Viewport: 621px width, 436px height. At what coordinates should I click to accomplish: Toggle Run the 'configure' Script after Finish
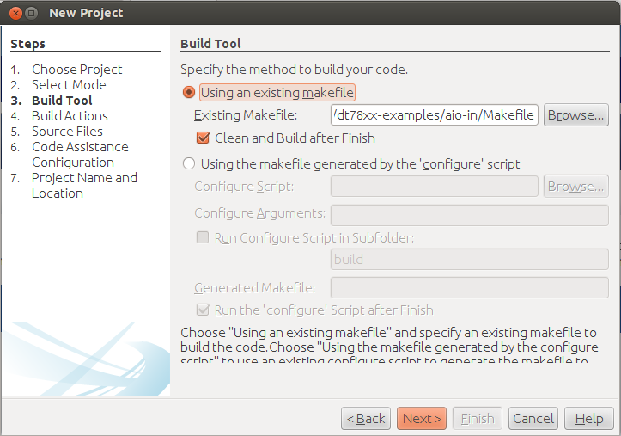pos(204,310)
